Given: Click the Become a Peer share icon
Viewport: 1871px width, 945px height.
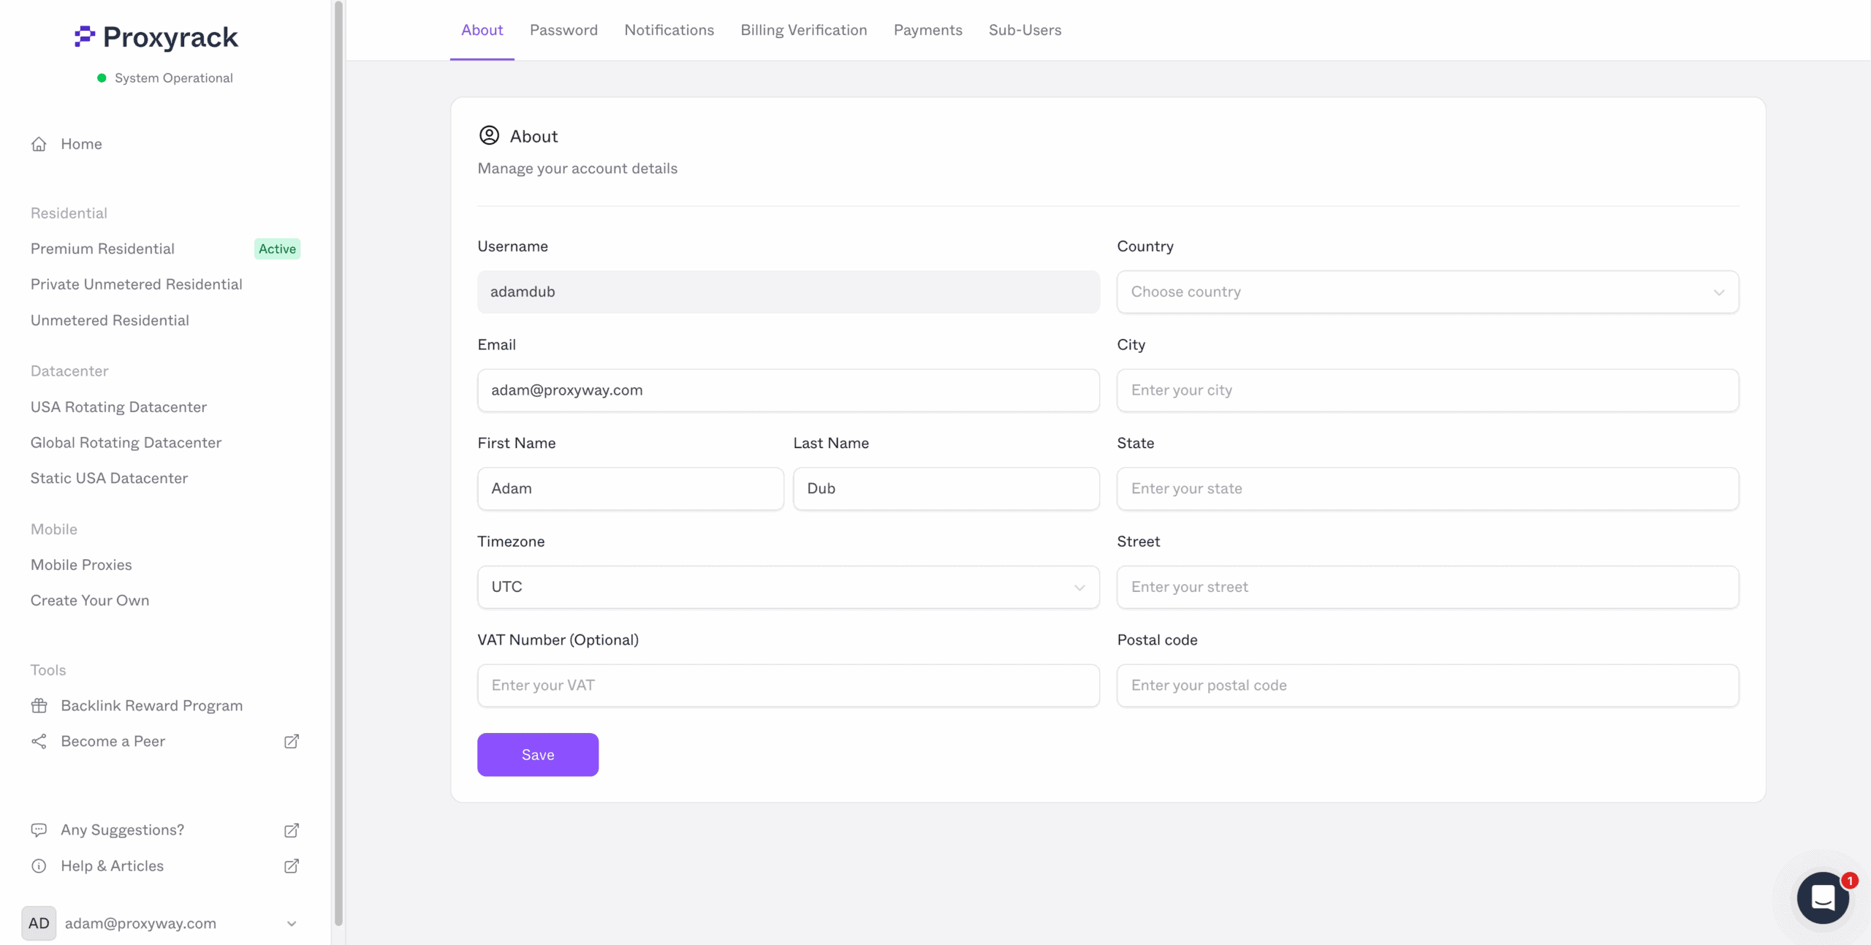Looking at the screenshot, I should (x=39, y=741).
